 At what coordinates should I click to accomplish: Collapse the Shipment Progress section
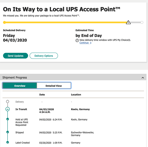(143, 78)
